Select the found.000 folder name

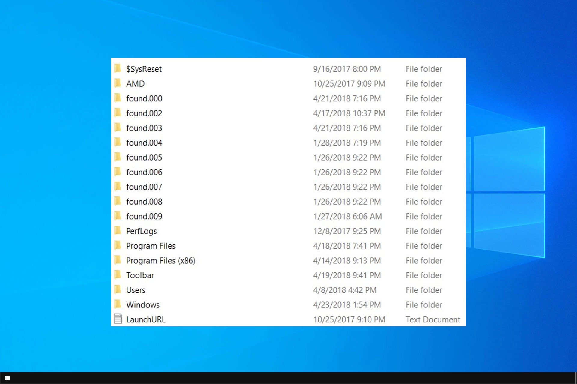click(144, 98)
